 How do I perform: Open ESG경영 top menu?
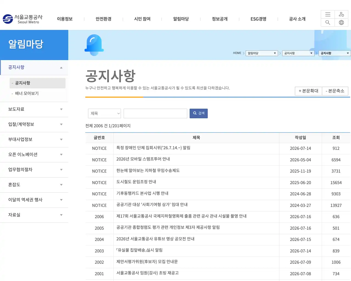[x=258, y=19]
